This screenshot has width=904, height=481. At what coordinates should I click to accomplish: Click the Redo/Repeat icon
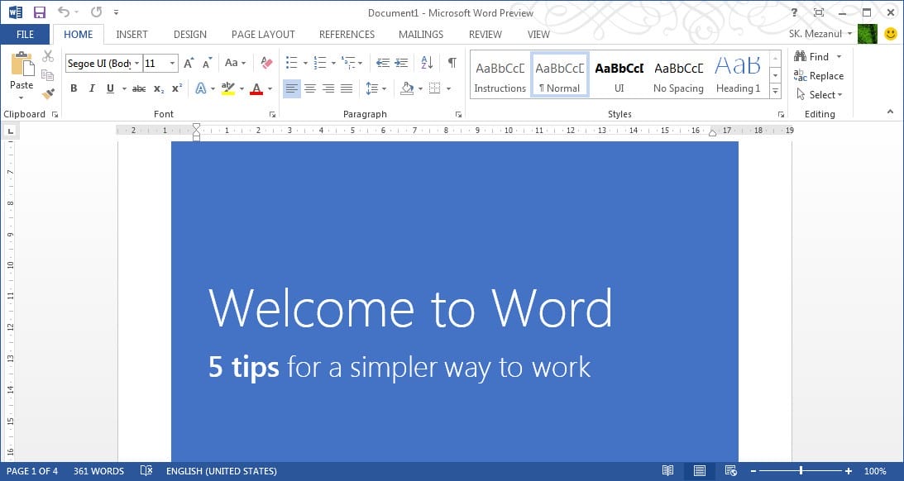pyautogui.click(x=96, y=12)
